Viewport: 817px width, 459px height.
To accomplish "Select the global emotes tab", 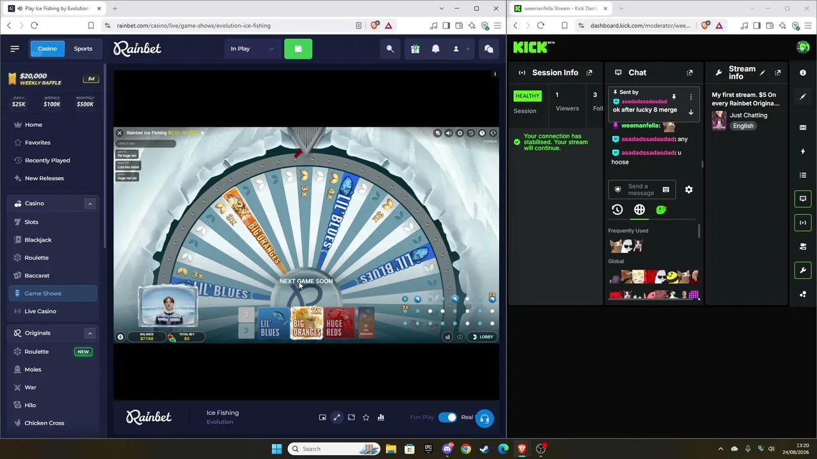I will click(640, 210).
